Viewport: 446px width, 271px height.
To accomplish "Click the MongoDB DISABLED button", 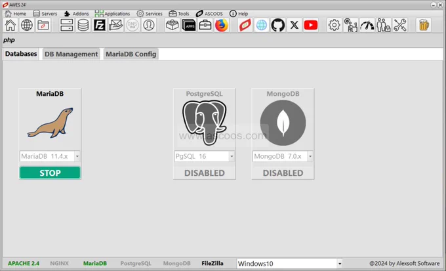I will pyautogui.click(x=283, y=173).
